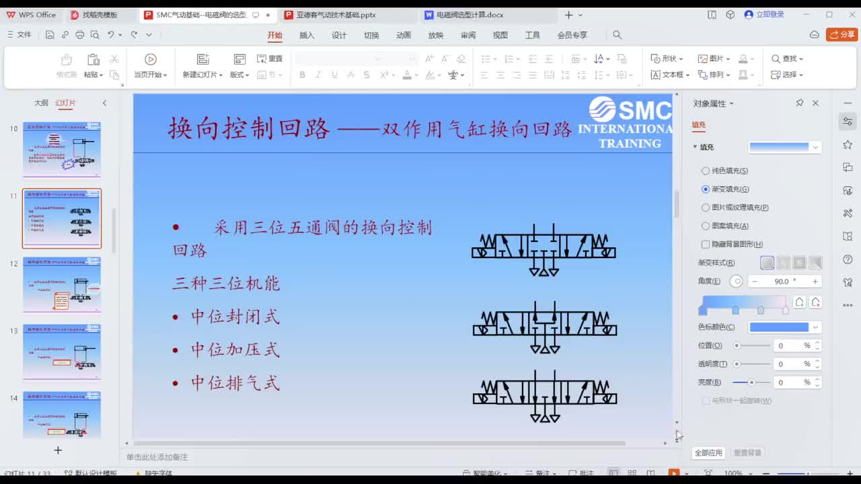Screen dimensions: 861x484
Task: Choose the first gradient style (渐变样式) option
Action: pyautogui.click(x=768, y=263)
